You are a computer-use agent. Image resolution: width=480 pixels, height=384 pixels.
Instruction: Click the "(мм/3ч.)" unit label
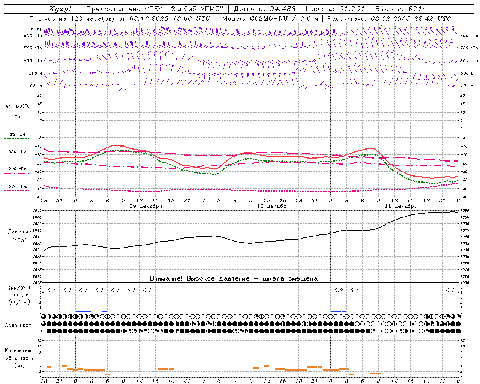point(19,288)
